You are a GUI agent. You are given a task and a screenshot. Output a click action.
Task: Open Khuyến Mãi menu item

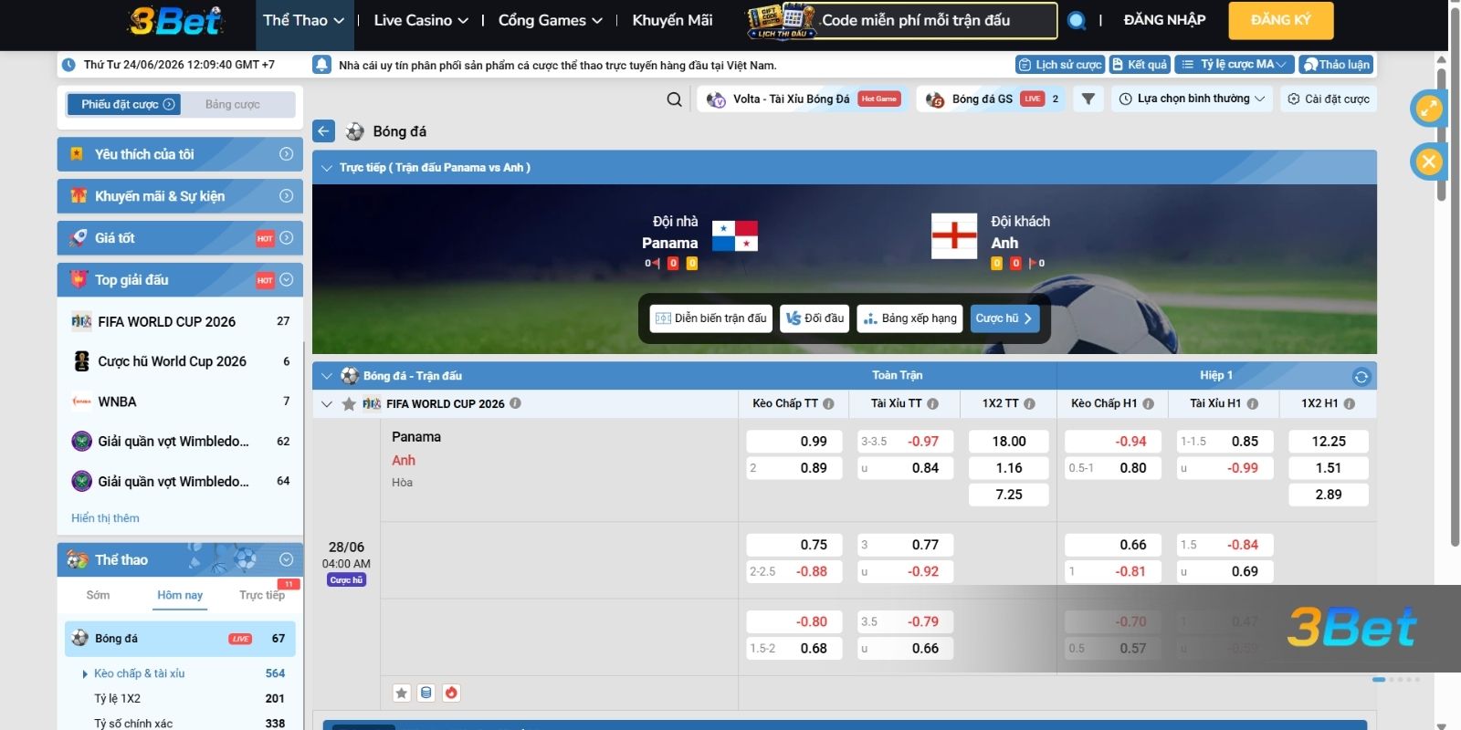[672, 20]
